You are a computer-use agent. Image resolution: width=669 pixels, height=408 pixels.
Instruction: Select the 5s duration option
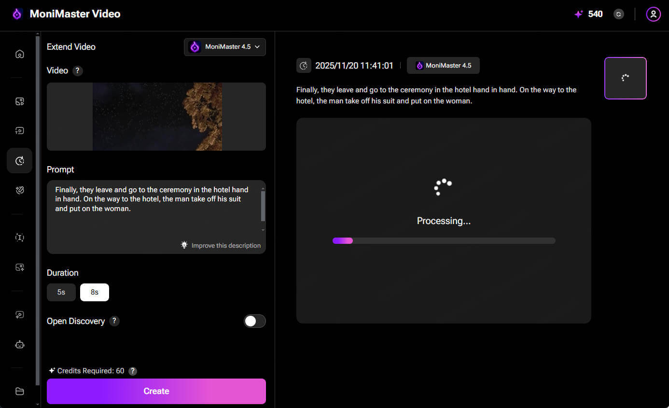tap(61, 292)
